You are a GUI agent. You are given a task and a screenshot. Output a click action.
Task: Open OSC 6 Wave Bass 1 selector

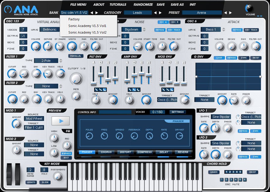coord(211,29)
